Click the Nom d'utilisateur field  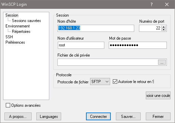(x=81, y=45)
